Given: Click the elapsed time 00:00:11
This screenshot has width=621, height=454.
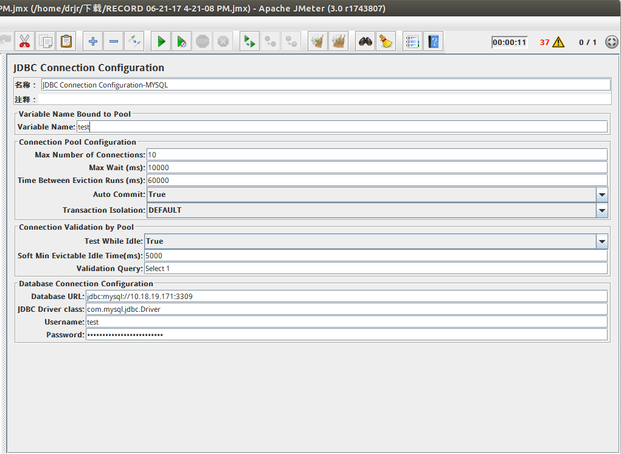Looking at the screenshot, I should tap(510, 43).
